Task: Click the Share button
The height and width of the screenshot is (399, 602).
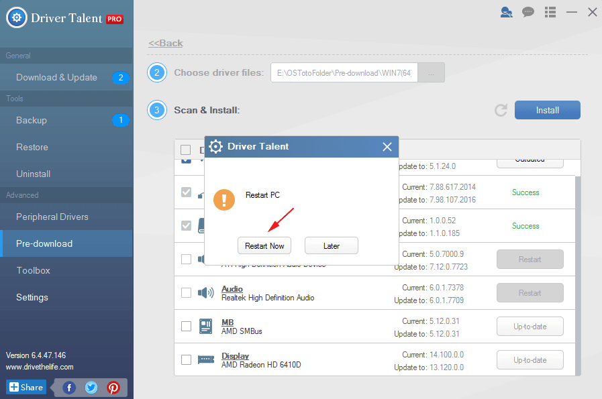Action: pos(26,387)
